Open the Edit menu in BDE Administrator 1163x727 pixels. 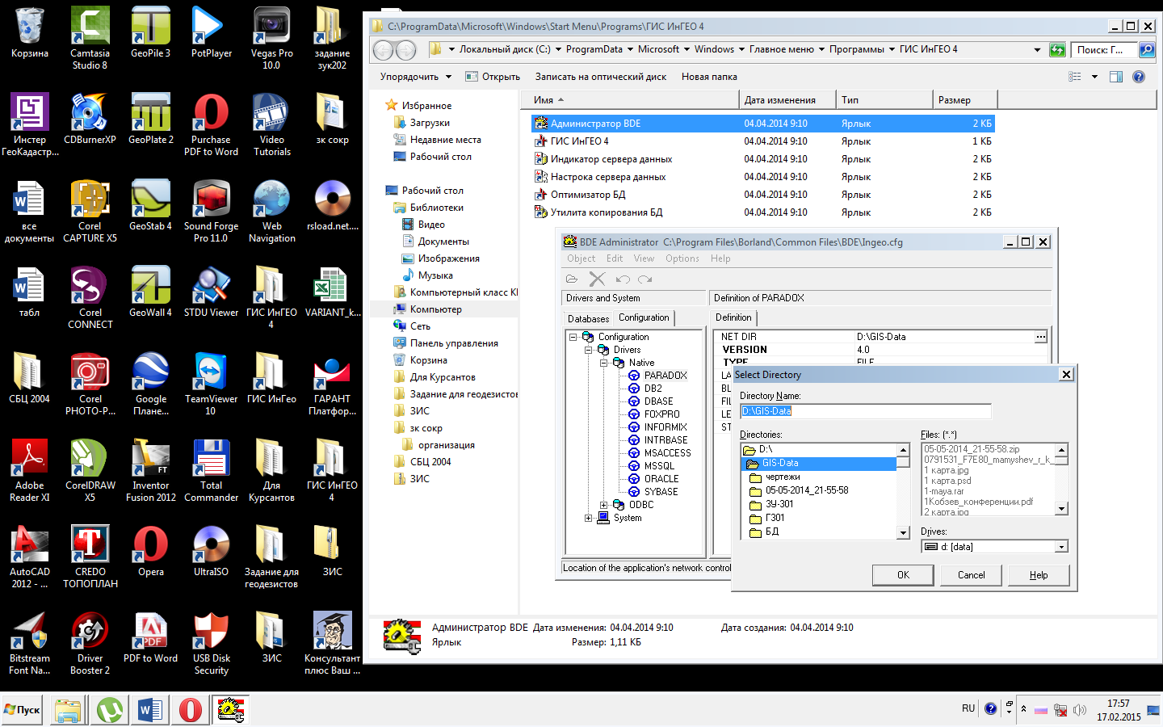click(x=615, y=258)
